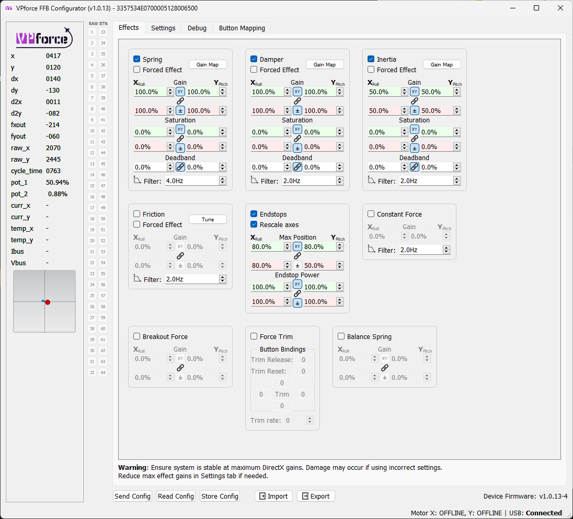573x519 pixels.
Task: Click the Inertia filter curve icon
Action: click(371, 180)
